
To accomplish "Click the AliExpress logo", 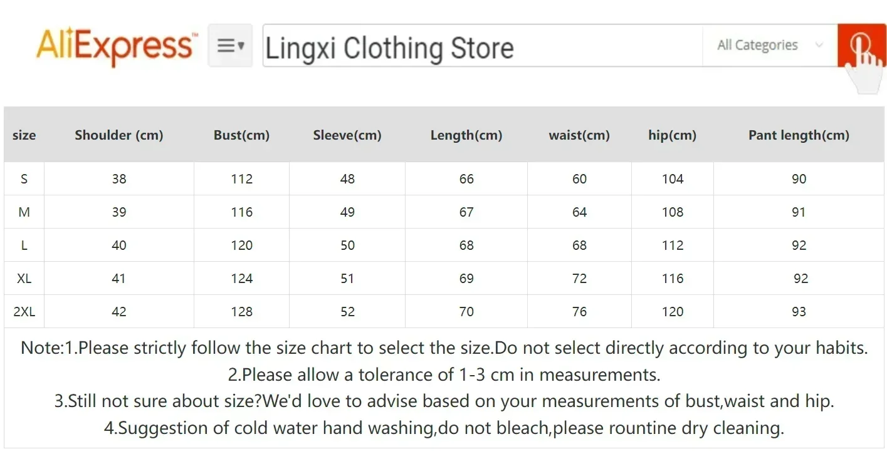I will (x=117, y=46).
